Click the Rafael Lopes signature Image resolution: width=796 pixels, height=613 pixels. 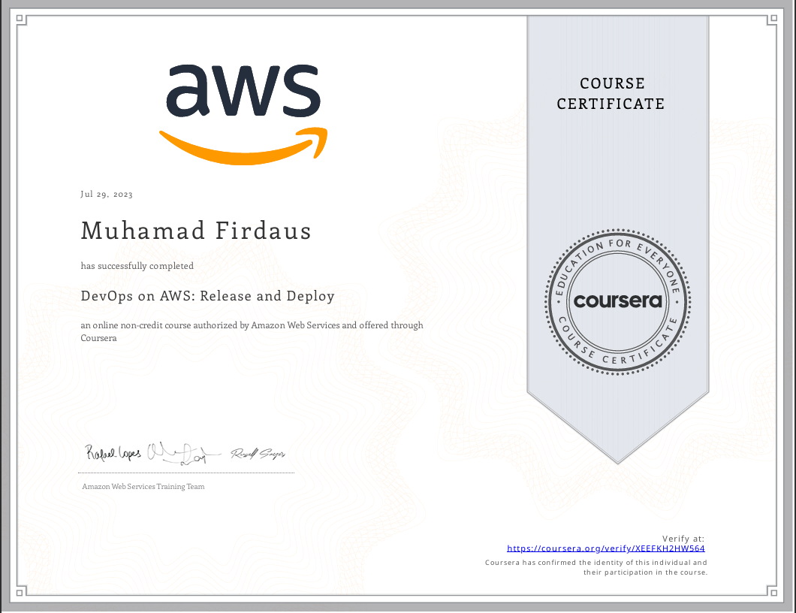click(113, 453)
